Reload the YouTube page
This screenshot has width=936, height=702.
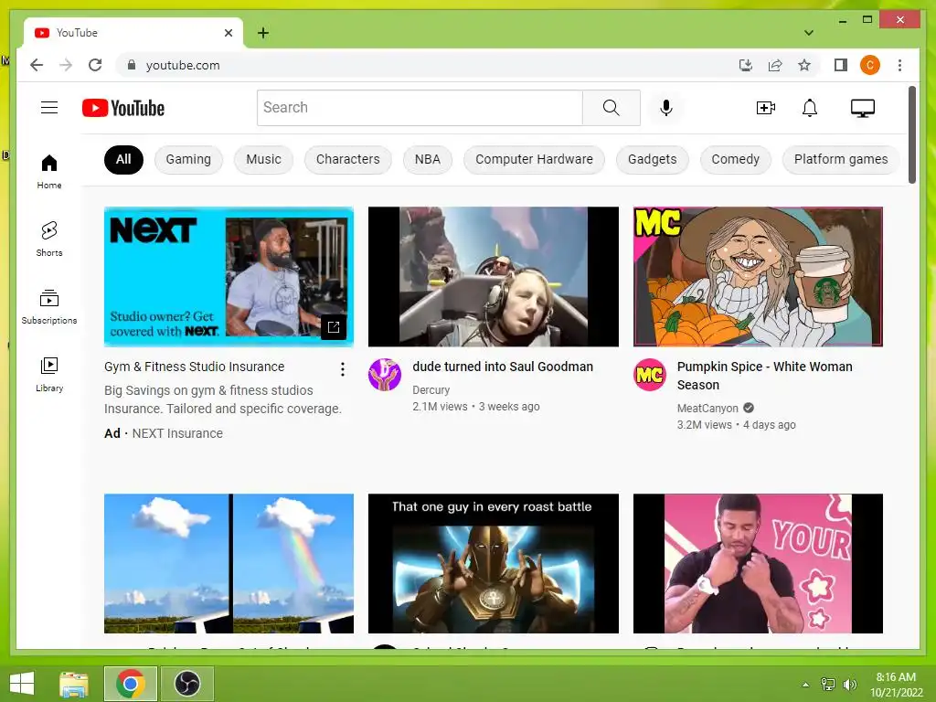click(95, 65)
